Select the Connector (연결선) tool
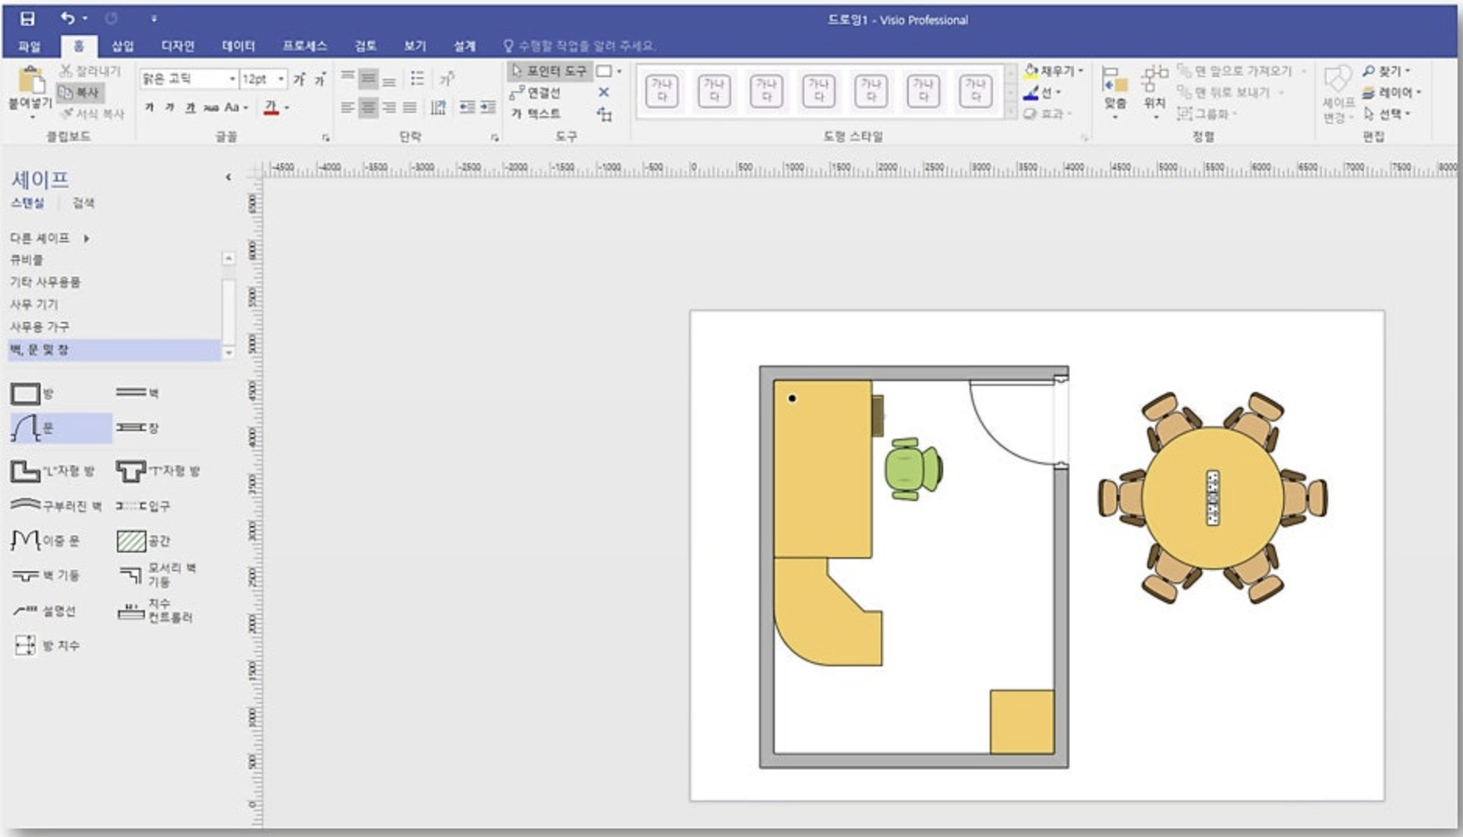Viewport: 1463px width, 837px height. [x=535, y=93]
